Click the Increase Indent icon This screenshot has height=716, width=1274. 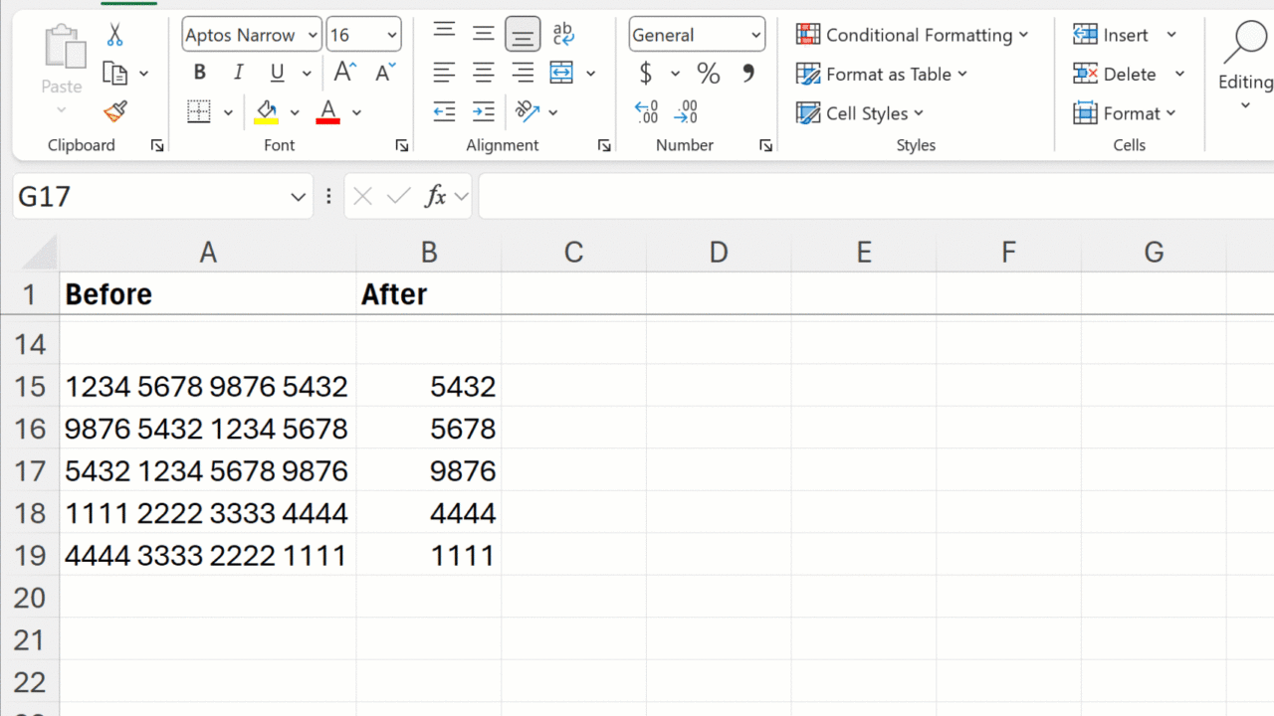[484, 112]
